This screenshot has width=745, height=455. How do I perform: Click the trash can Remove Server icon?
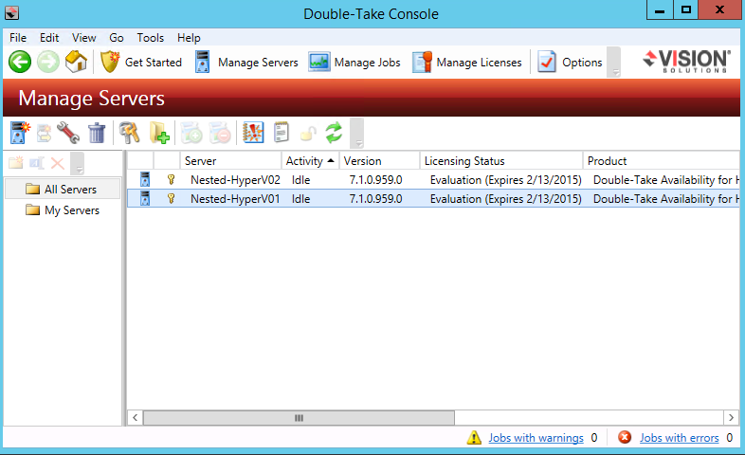point(97,133)
